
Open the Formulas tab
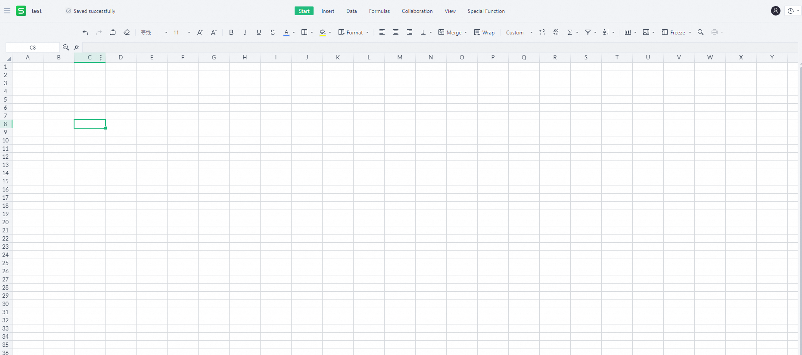click(379, 11)
